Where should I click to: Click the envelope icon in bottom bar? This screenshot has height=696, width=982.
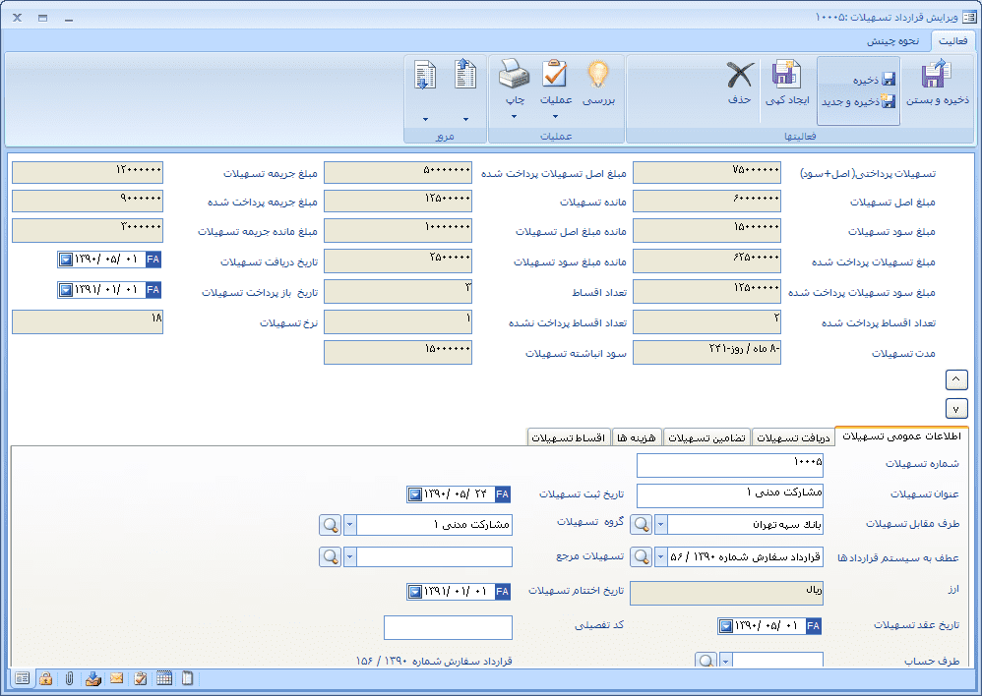[x=116, y=678]
